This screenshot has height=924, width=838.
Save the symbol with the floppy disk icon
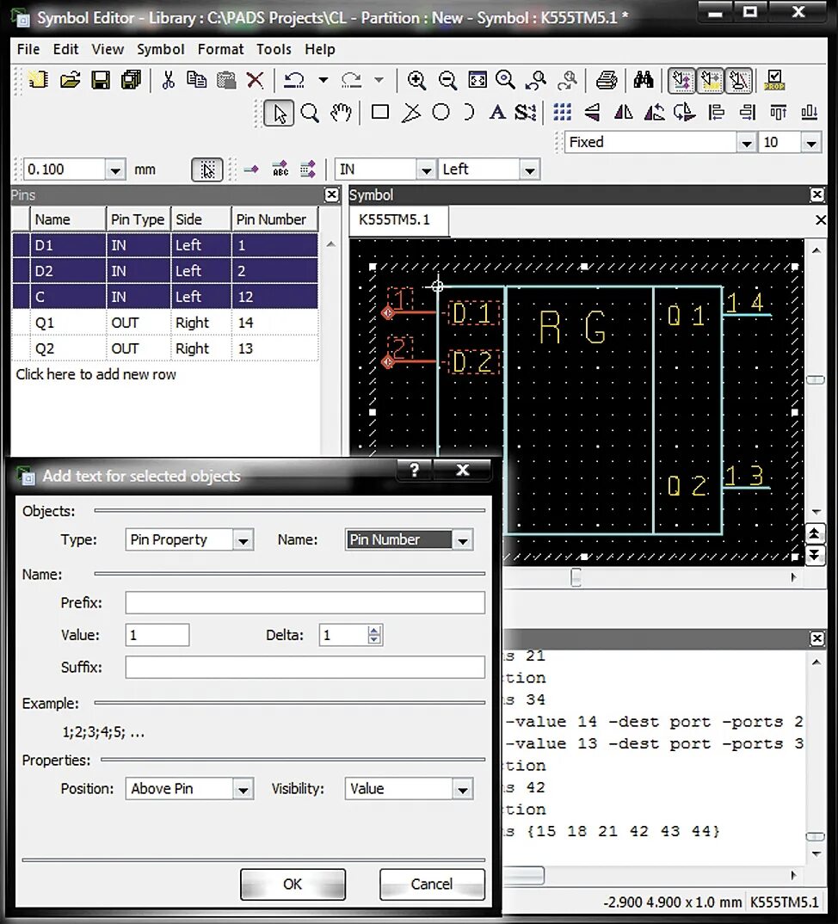[x=101, y=79]
